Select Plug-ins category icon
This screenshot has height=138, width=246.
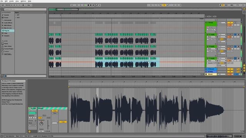point(3,31)
